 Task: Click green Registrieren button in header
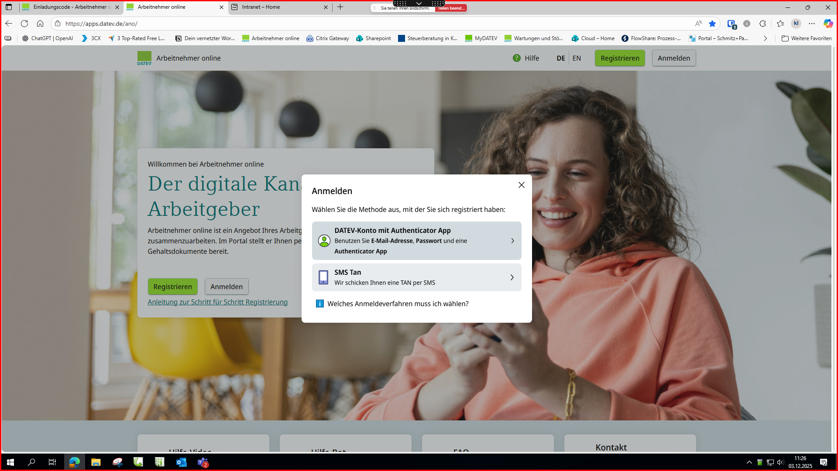[619, 58]
